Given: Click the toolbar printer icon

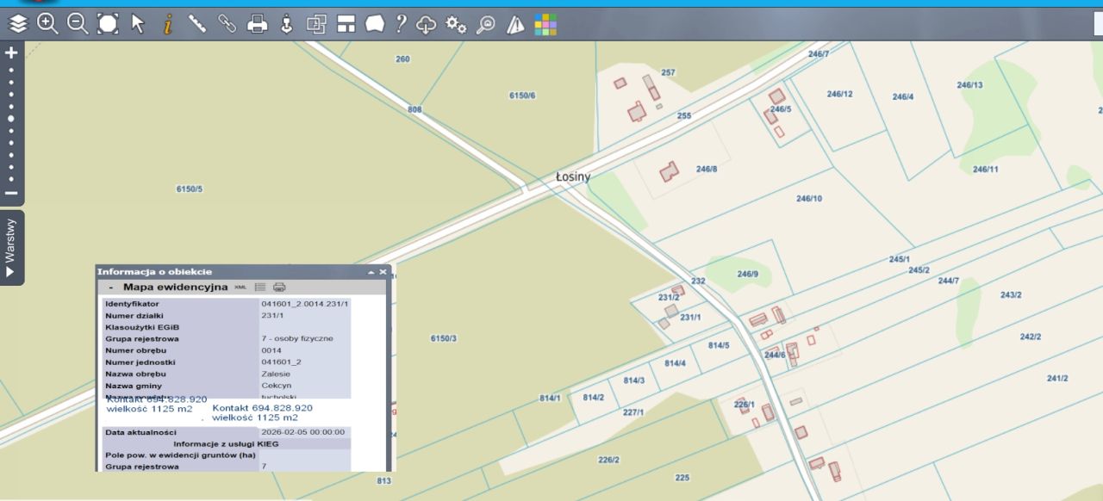Looking at the screenshot, I should (x=257, y=24).
